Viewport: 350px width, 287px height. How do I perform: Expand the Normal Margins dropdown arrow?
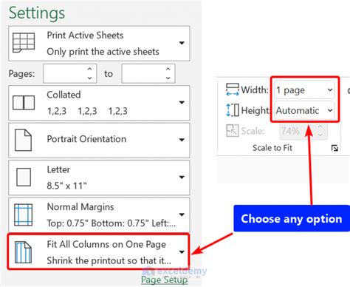tap(182, 215)
